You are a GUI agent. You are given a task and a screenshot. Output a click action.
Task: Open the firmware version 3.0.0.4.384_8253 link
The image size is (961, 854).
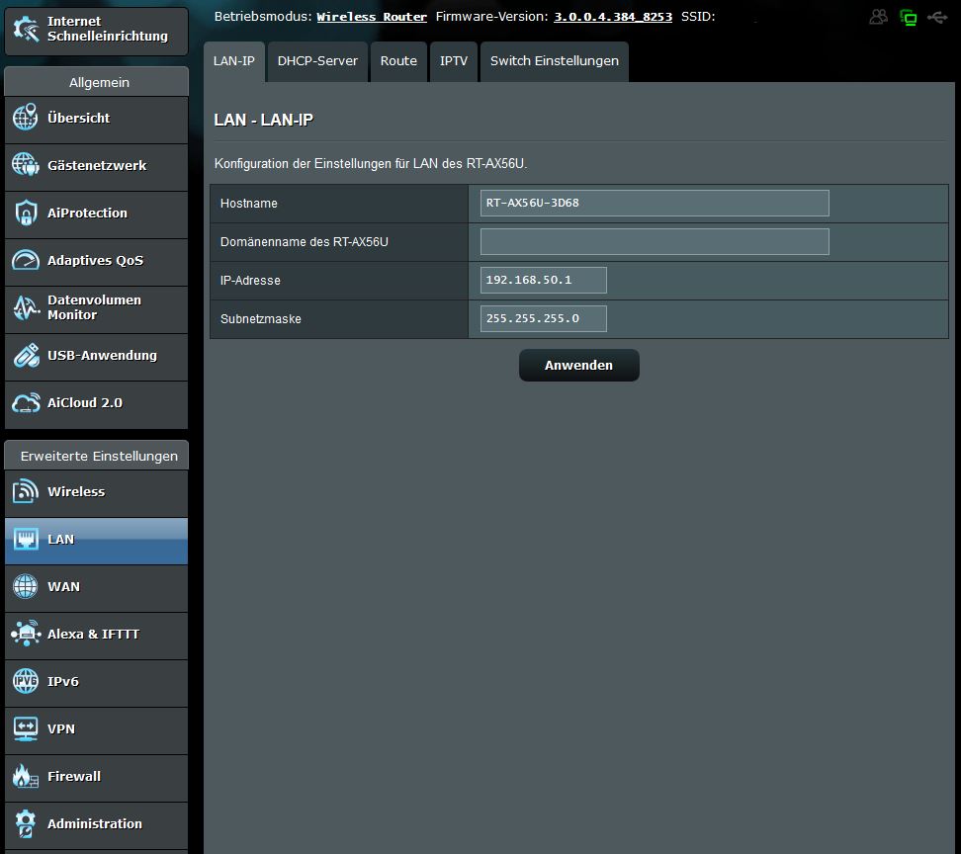click(x=613, y=17)
